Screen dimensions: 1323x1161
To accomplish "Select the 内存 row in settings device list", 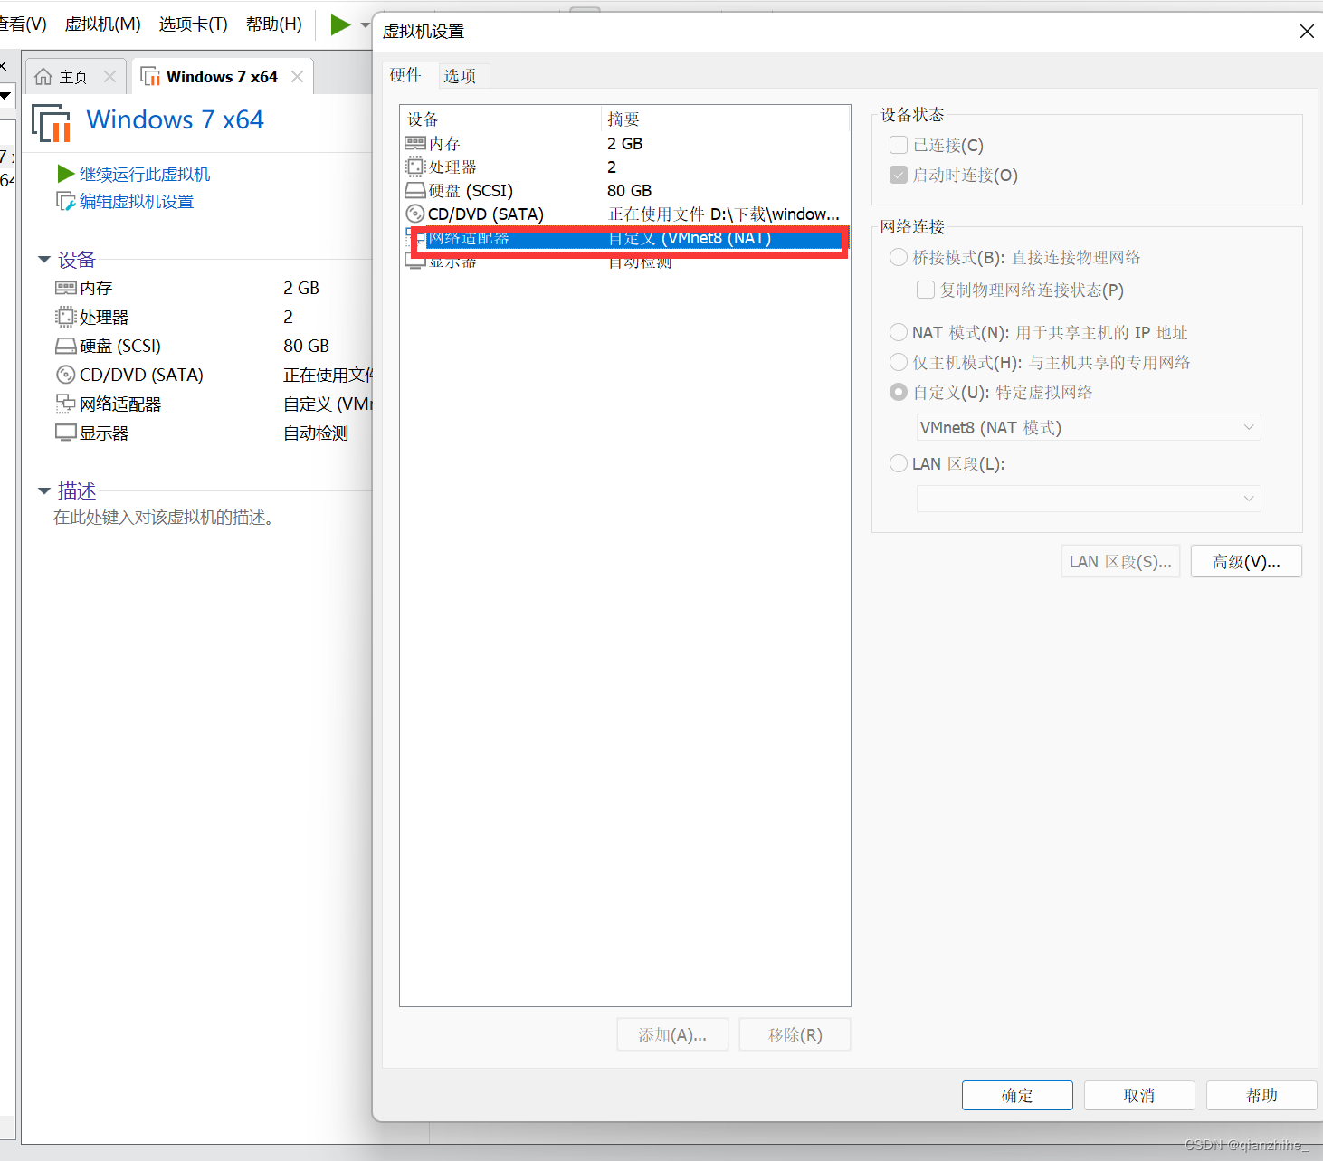I will pyautogui.click(x=624, y=143).
